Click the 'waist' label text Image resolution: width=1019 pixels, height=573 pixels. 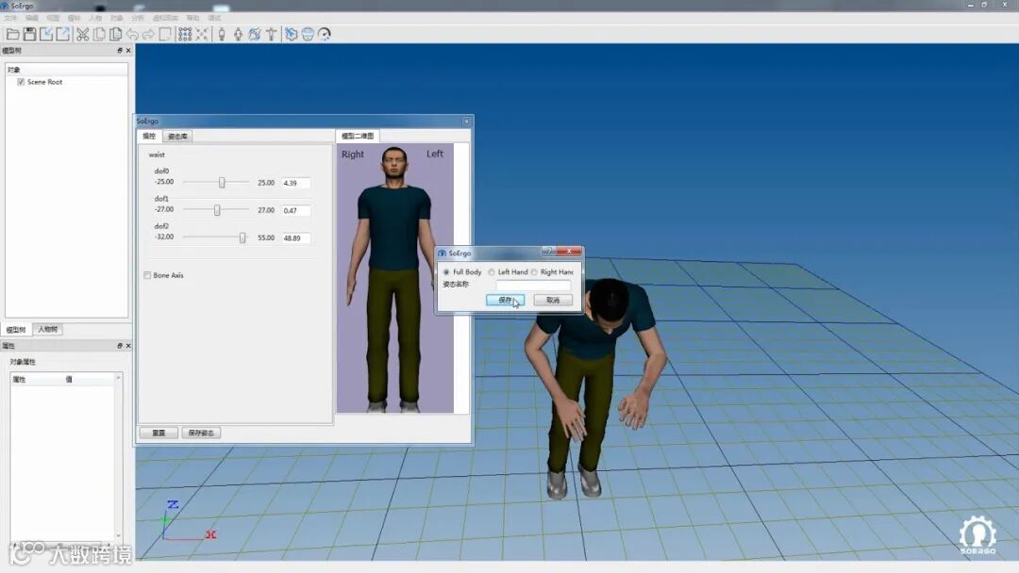(157, 155)
